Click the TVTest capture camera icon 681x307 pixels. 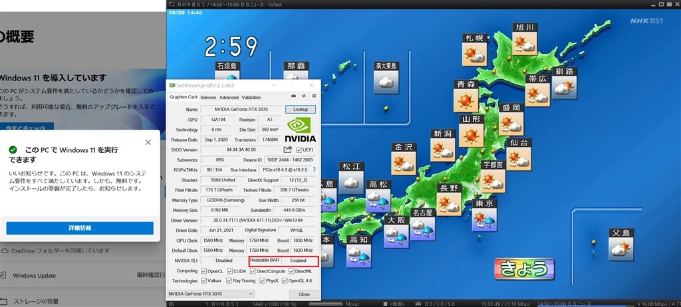point(418,304)
